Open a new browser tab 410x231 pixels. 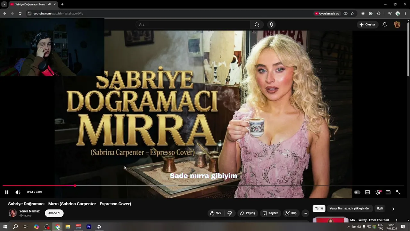(62, 4)
